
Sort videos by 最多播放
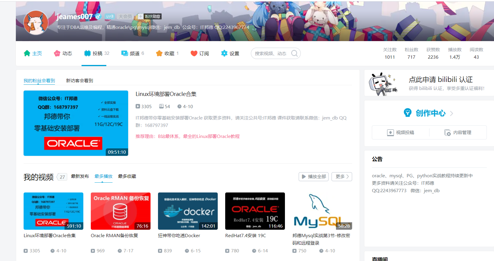coord(103,176)
